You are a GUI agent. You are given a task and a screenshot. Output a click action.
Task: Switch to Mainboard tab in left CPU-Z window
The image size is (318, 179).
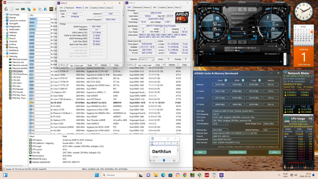coord(70,8)
